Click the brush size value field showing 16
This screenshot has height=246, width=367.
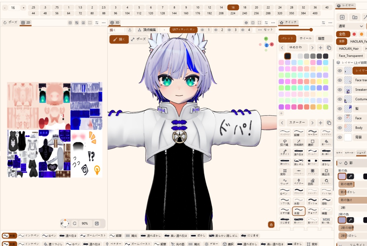13,8
